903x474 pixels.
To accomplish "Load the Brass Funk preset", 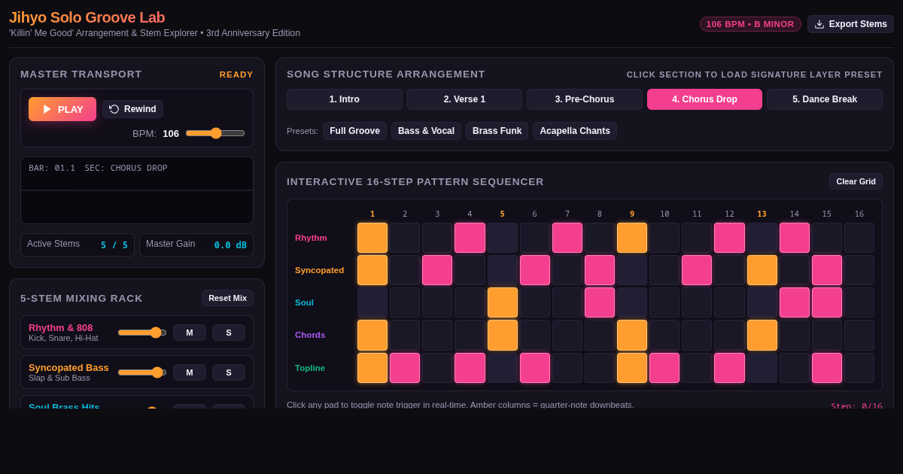I will click(x=497, y=131).
